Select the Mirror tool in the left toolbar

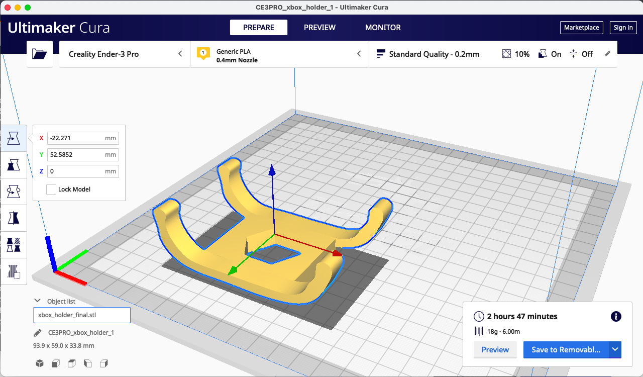click(x=14, y=218)
